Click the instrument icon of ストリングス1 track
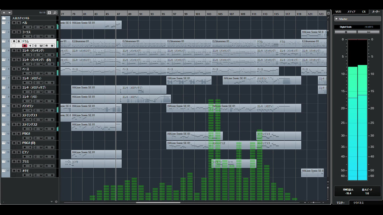Viewport: 383px width, 215px height. point(4,115)
